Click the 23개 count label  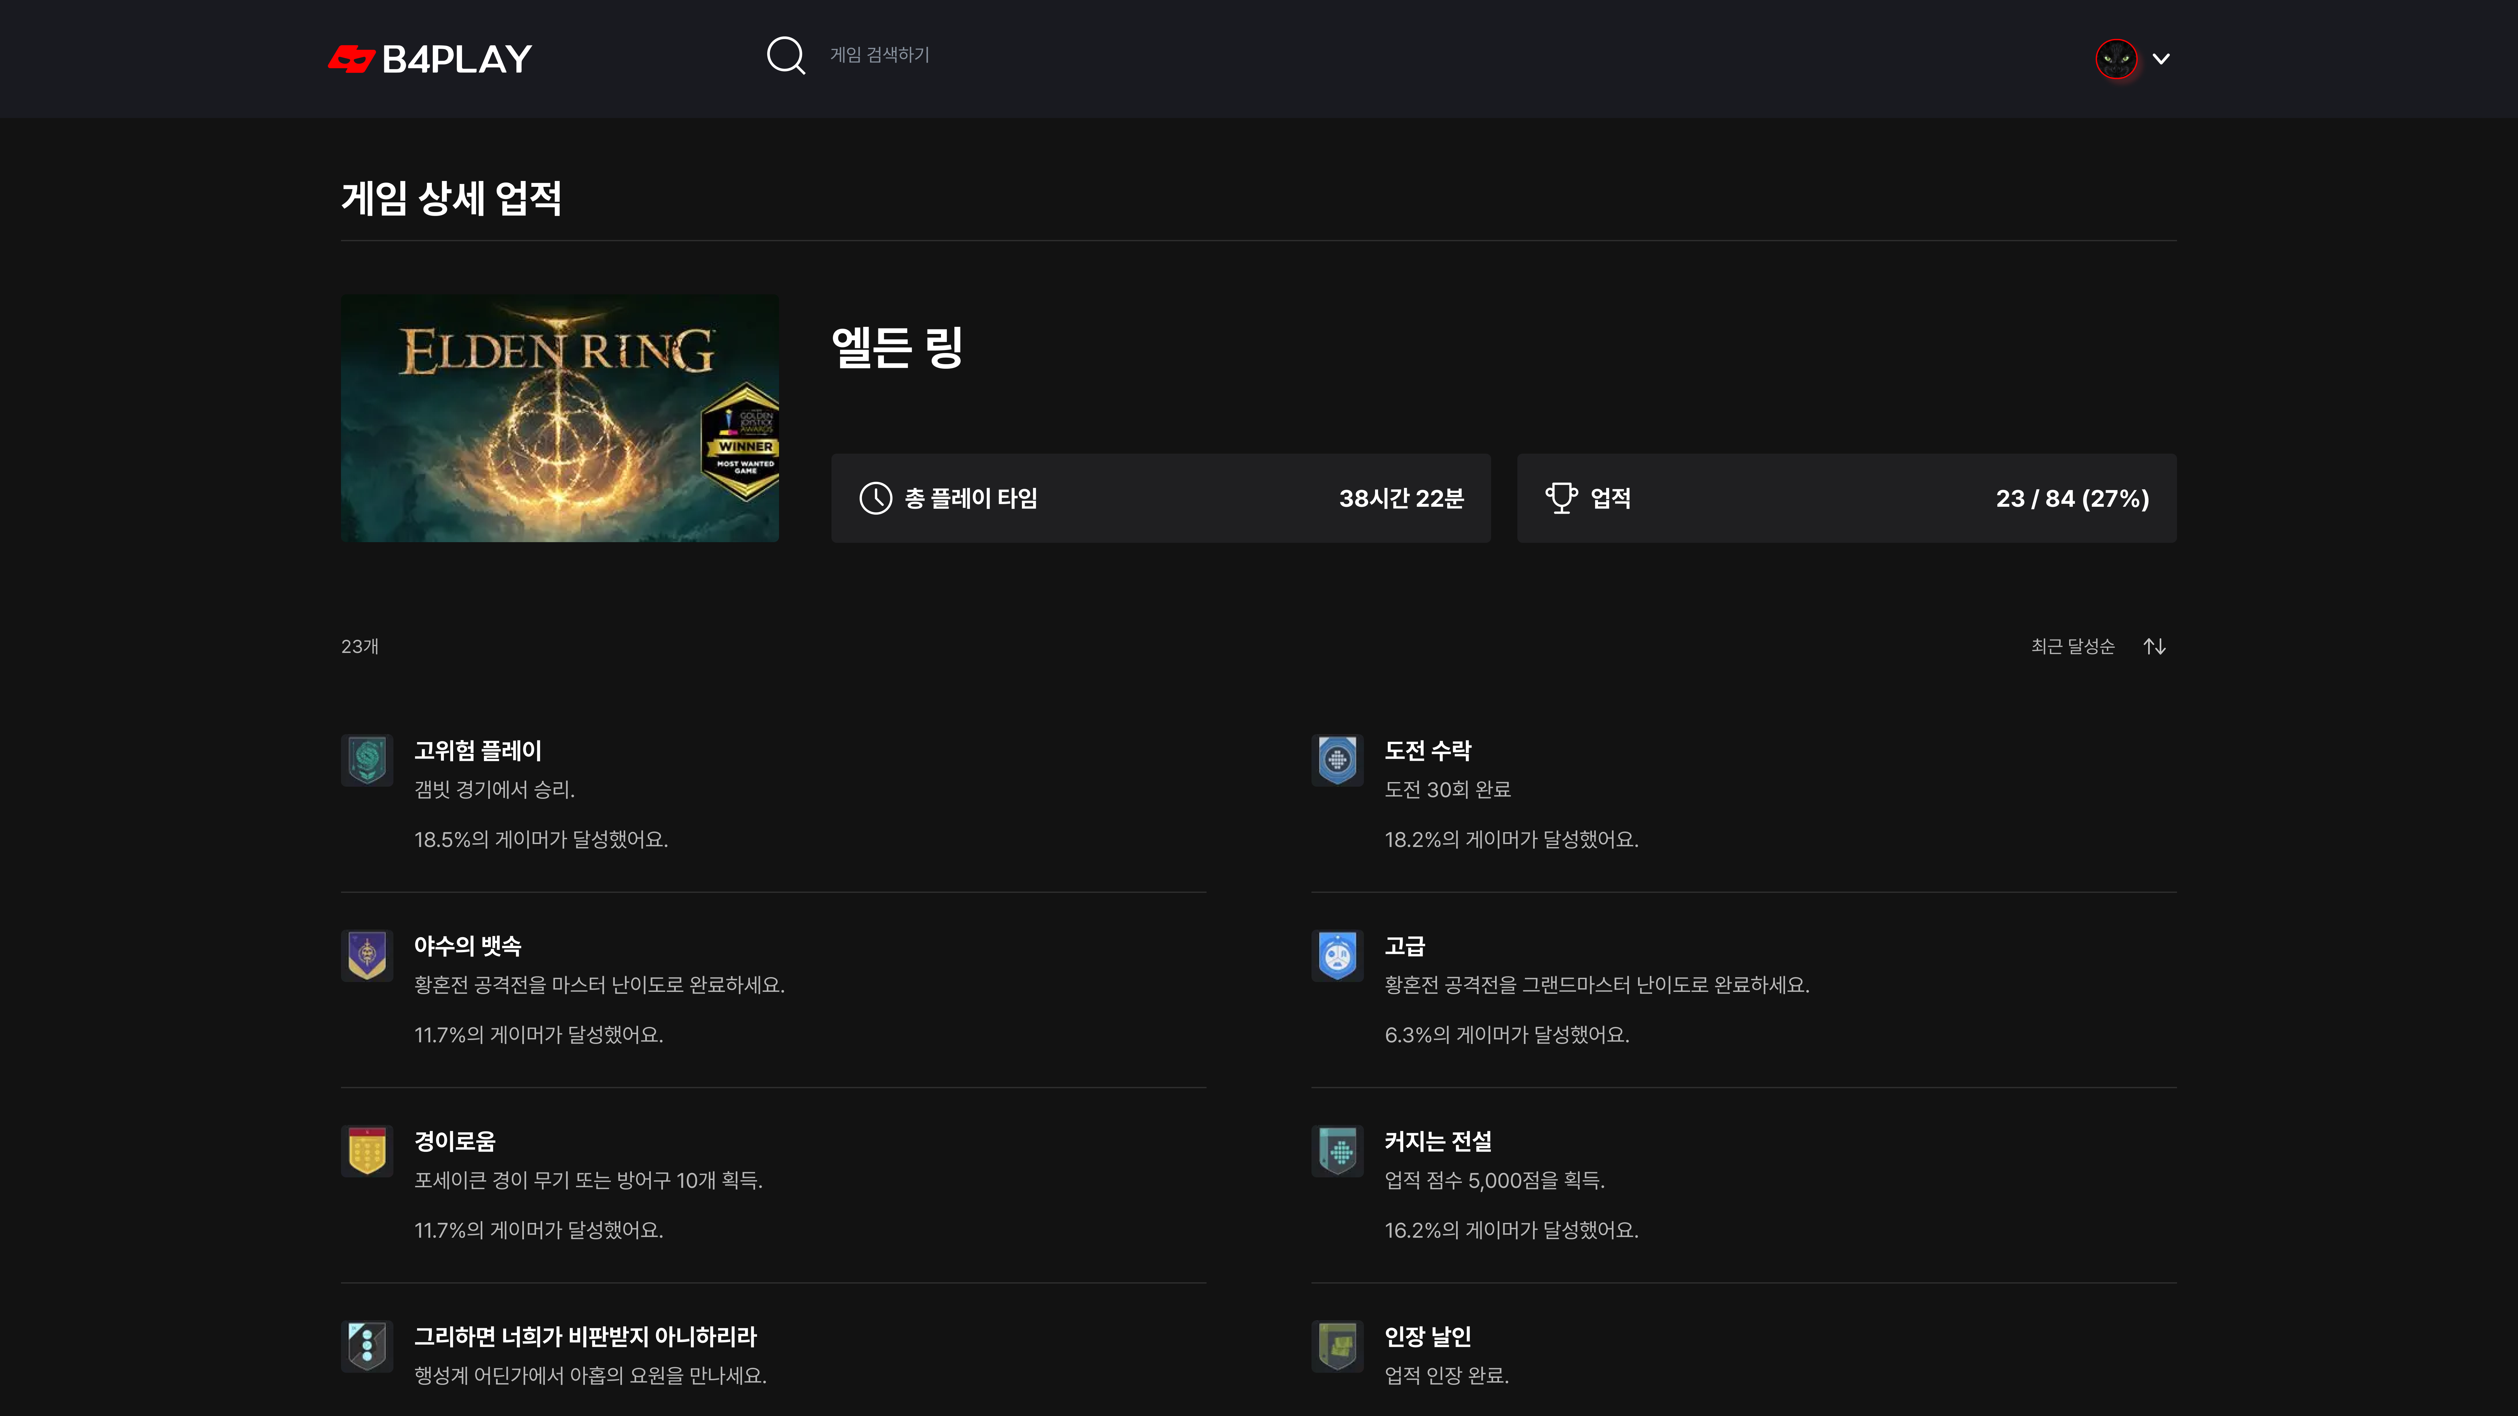360,647
